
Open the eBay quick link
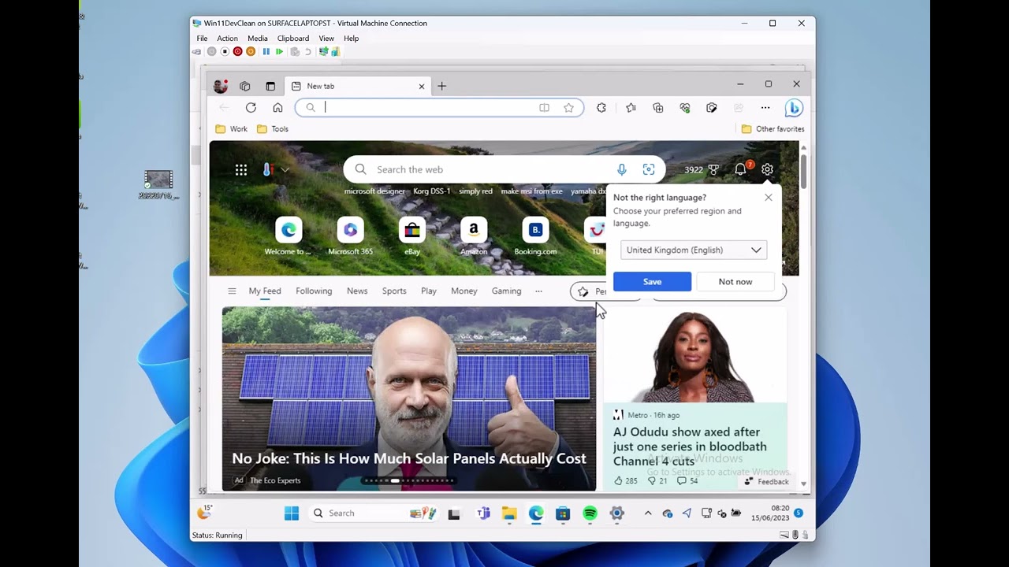click(412, 236)
